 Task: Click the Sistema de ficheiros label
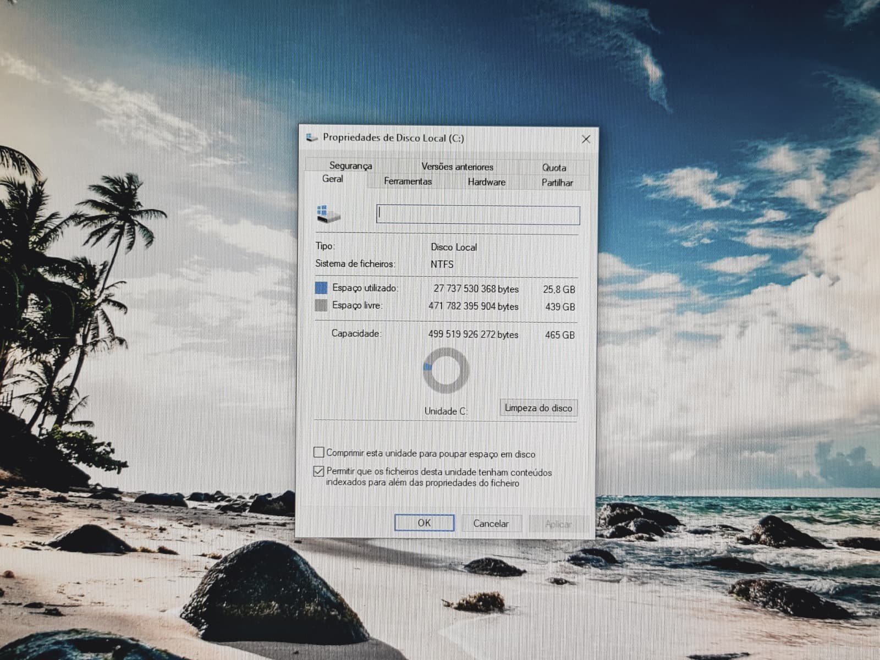pos(355,264)
